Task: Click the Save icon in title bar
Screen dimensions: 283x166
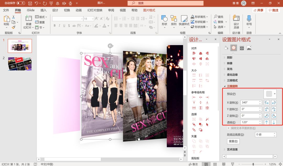Action: point(30,3)
